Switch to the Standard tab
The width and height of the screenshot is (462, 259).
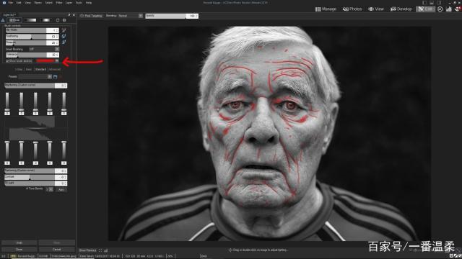pos(40,69)
